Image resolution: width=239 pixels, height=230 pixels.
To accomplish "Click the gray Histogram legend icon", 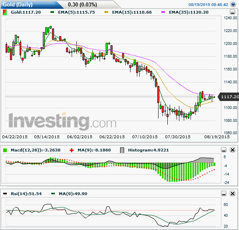I will [122, 150].
